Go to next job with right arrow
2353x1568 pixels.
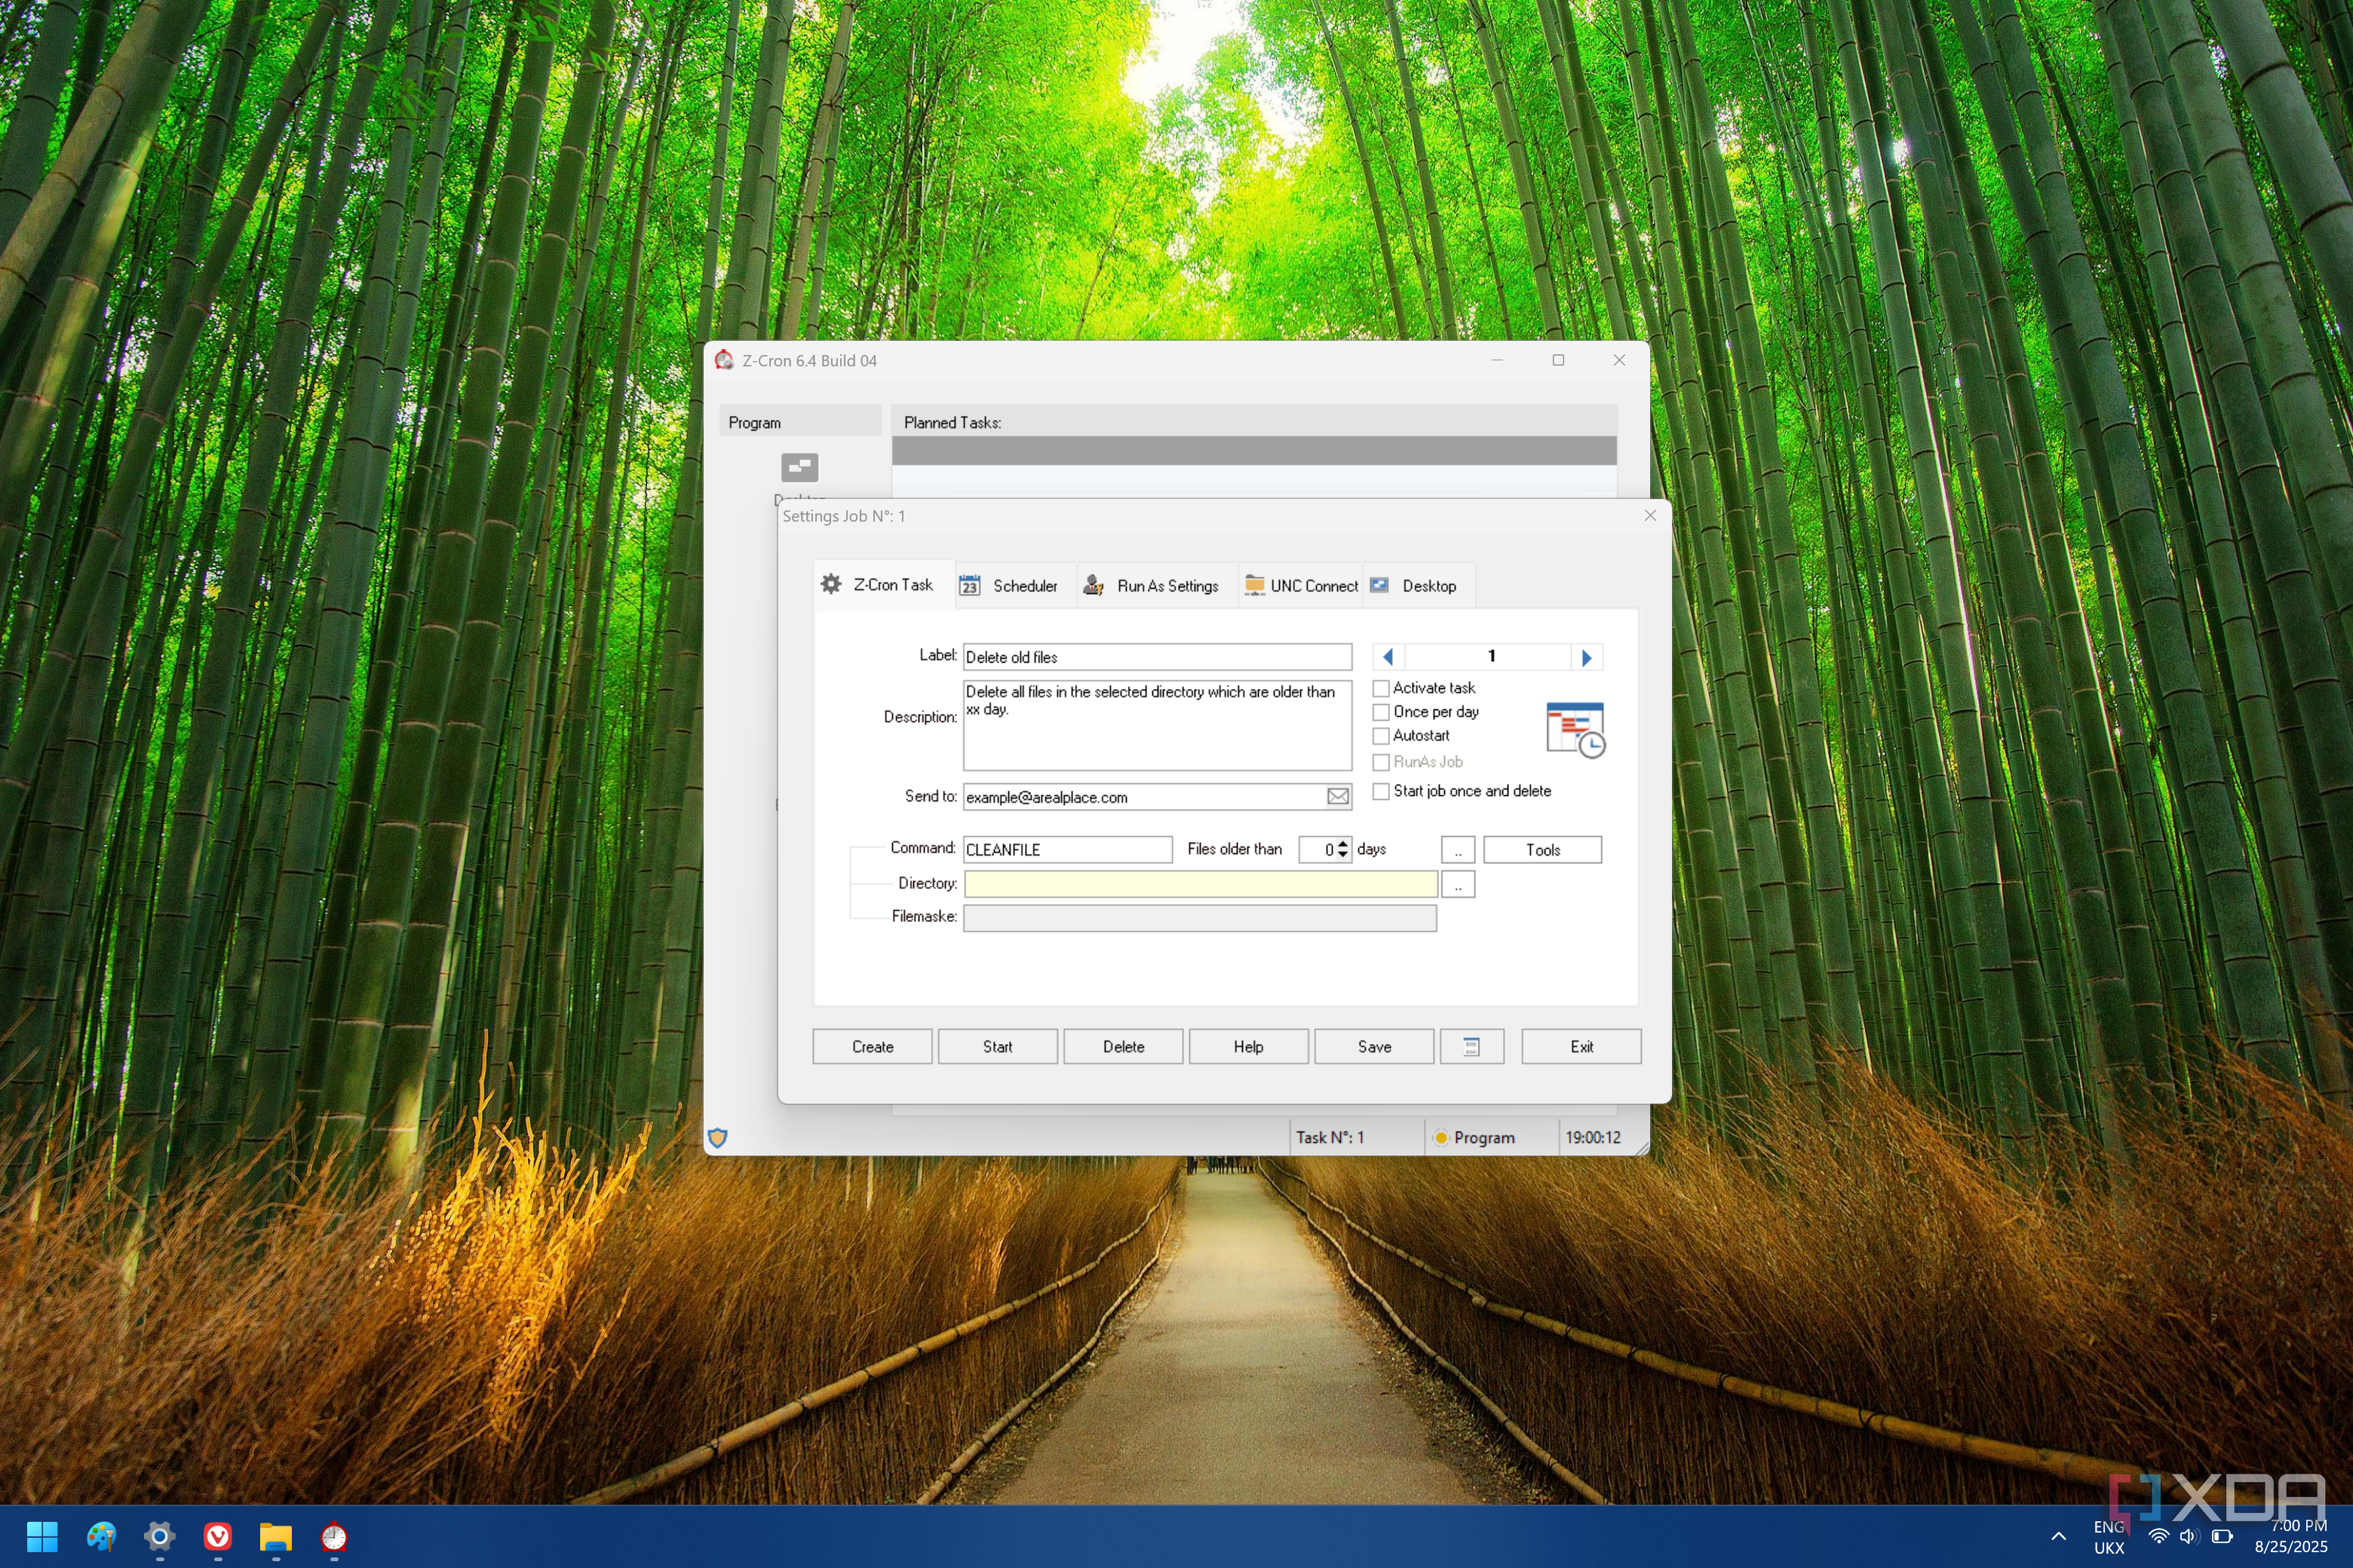[1587, 657]
